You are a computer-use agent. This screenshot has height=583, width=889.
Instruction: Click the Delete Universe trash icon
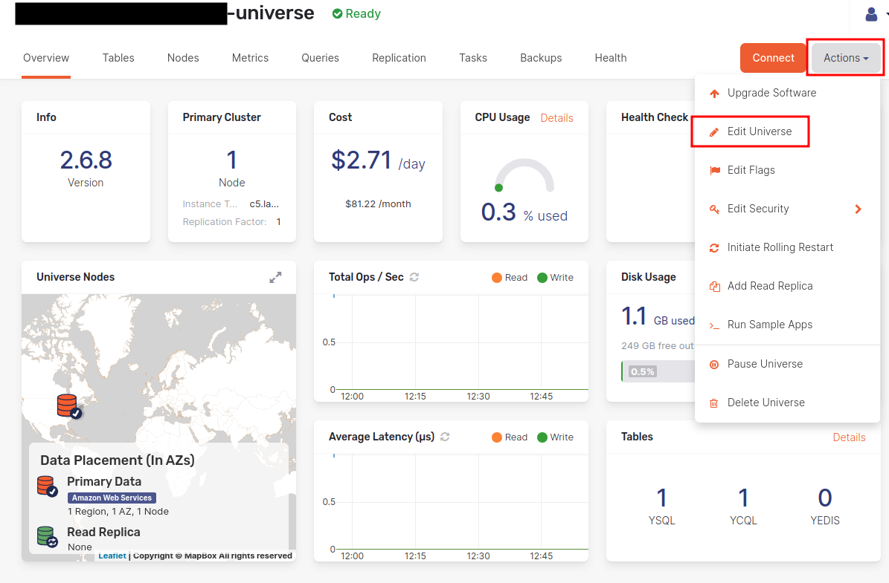tap(715, 402)
